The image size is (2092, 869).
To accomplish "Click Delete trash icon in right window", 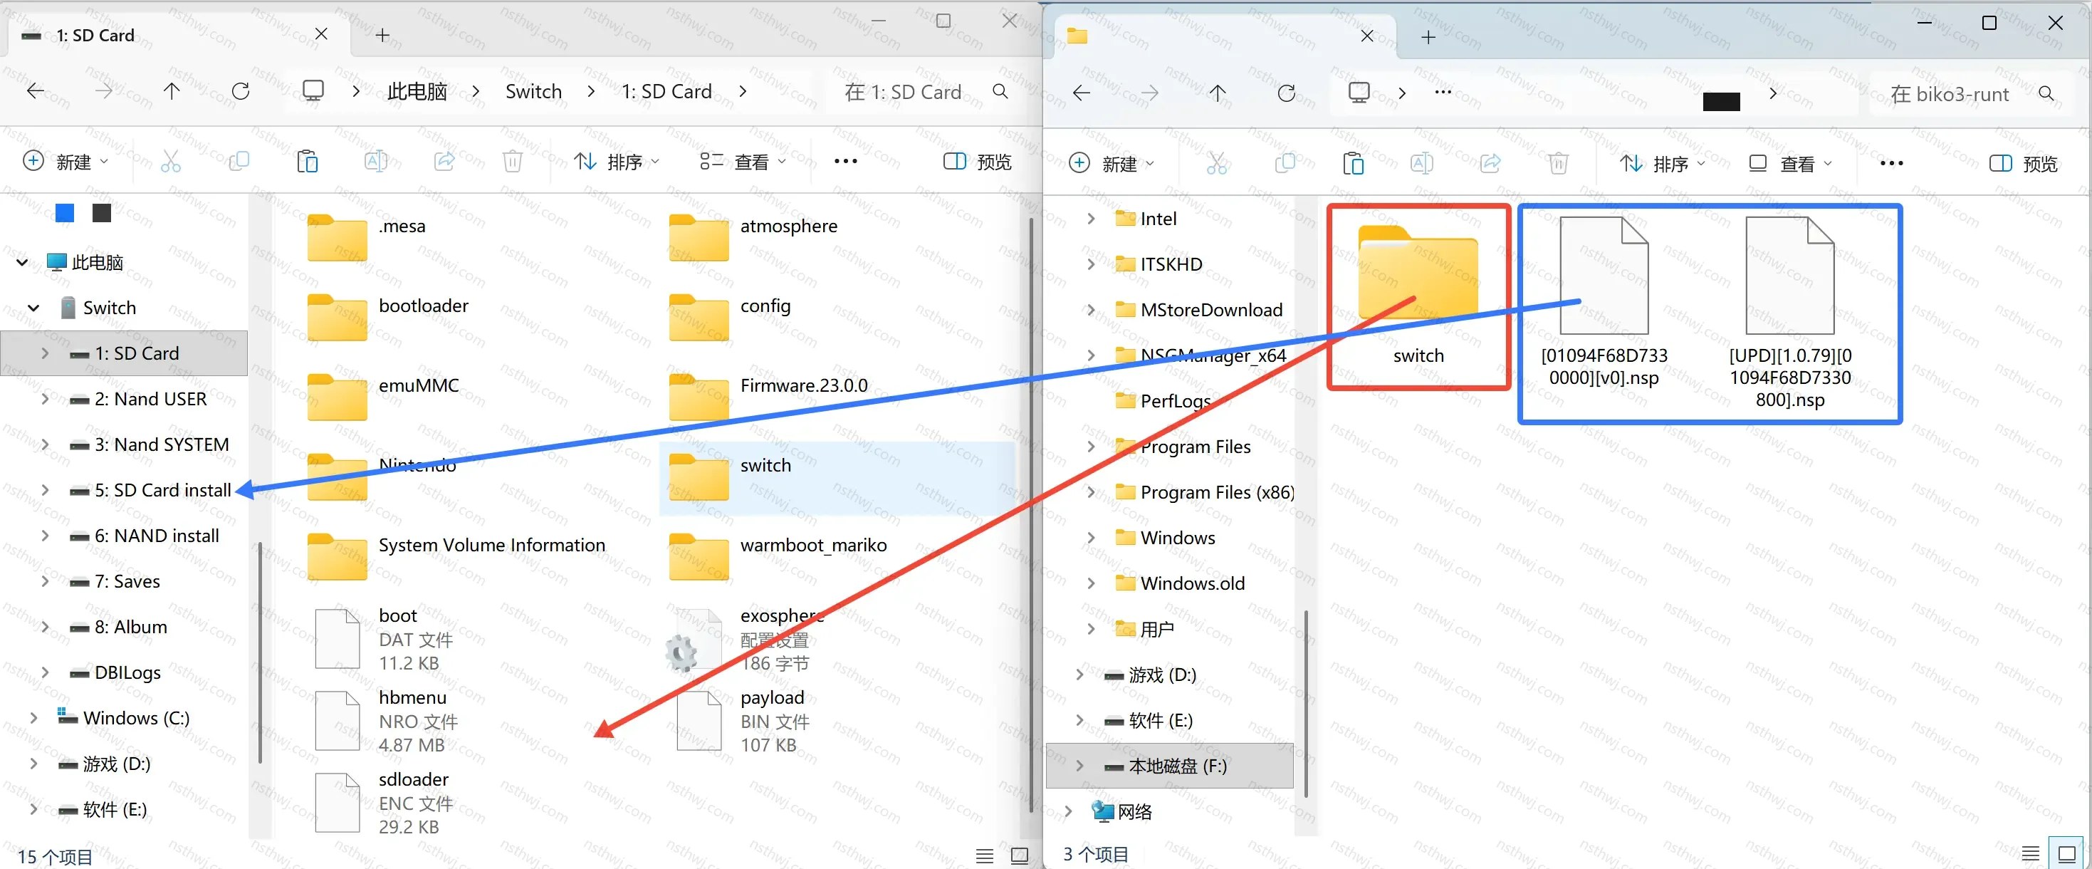I will (x=1558, y=163).
